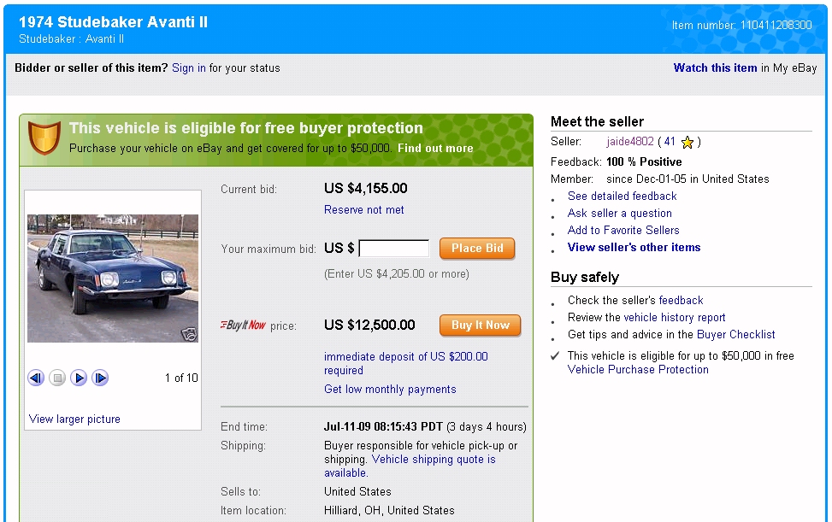Play the picture slideshow

pos(79,378)
